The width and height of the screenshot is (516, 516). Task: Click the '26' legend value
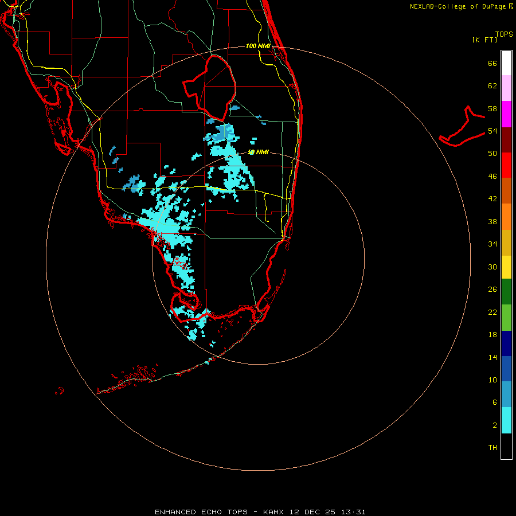coord(492,290)
